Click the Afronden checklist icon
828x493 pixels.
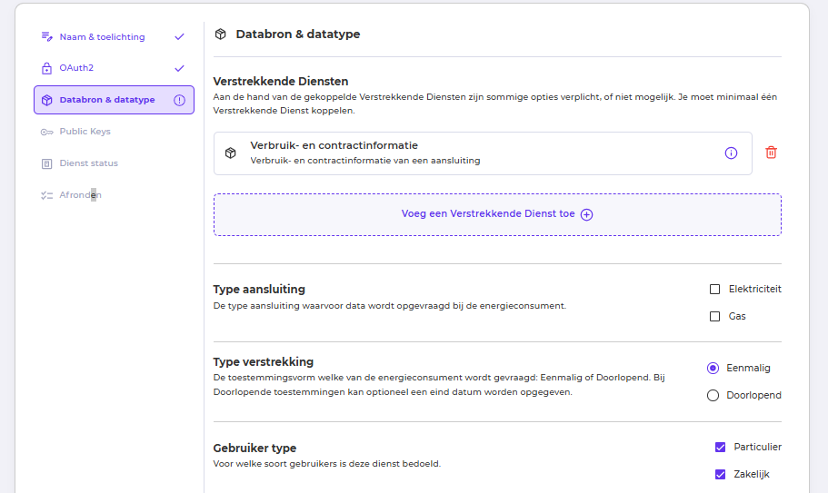[x=47, y=195]
